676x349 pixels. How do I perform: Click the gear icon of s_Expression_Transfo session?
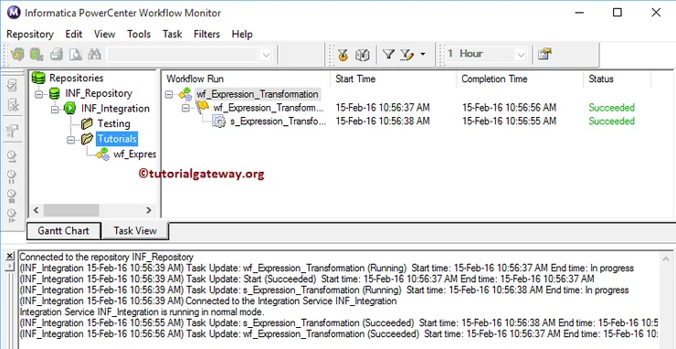pos(219,122)
